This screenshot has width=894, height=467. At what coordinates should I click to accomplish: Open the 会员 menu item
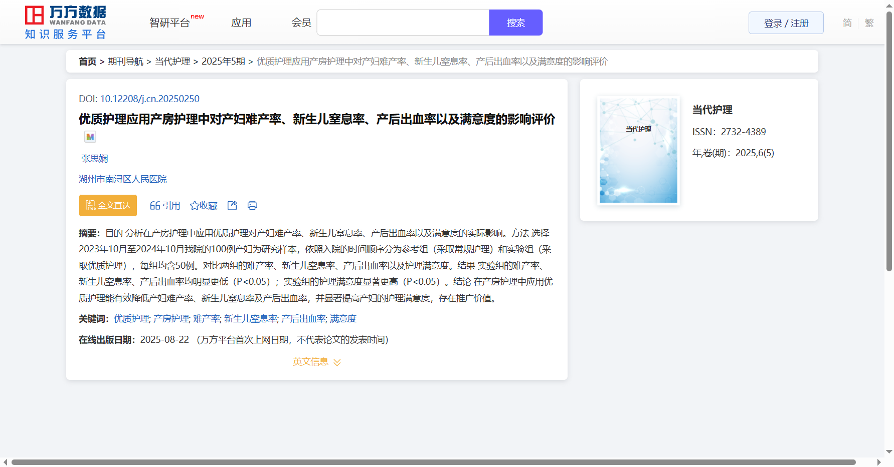(301, 23)
